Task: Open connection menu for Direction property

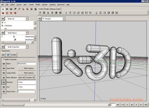Action: (4, 82)
